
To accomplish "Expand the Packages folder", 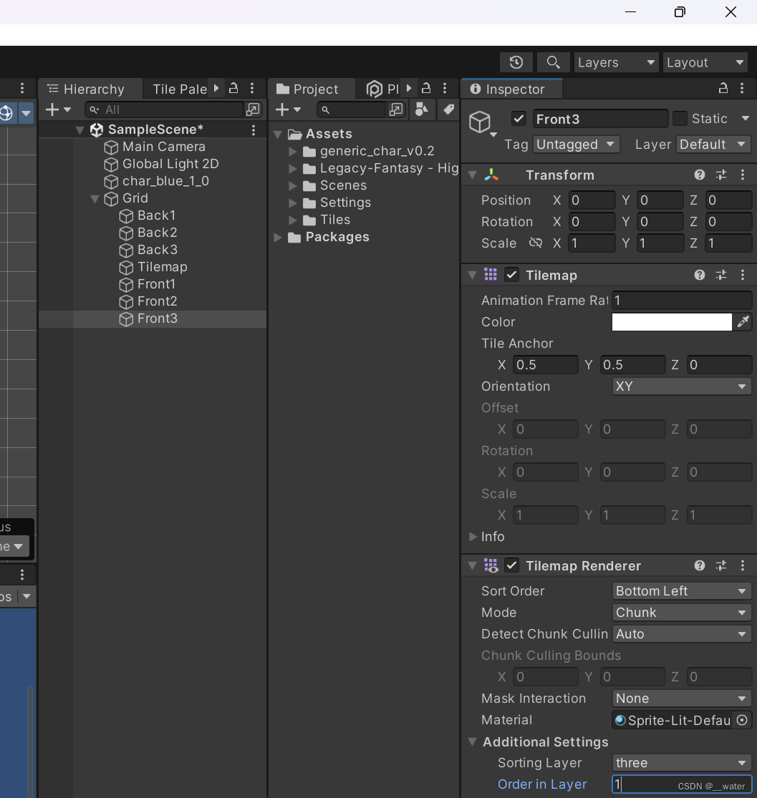I will (x=278, y=237).
